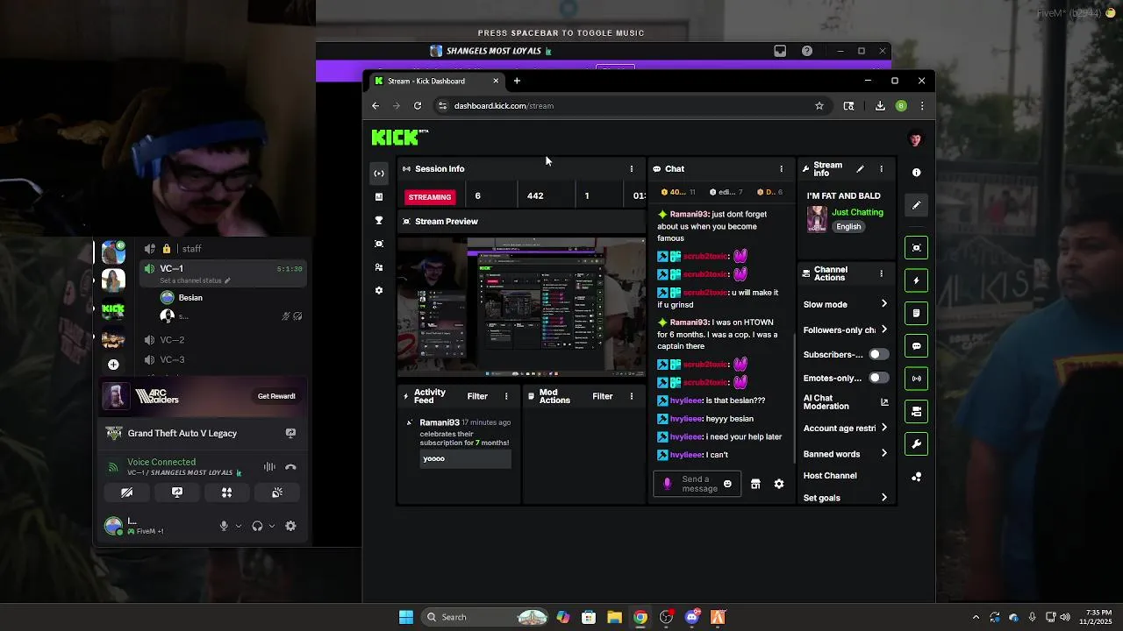Toggle Discord camera button
The image size is (1123, 631).
coord(126,493)
